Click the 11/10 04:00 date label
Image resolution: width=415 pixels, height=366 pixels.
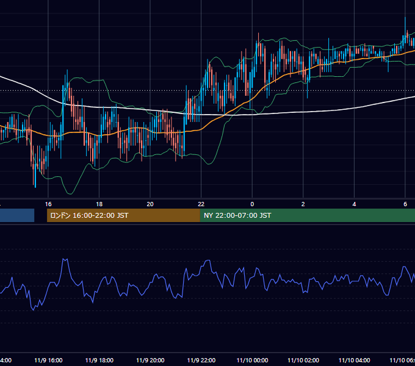[x=355, y=361]
